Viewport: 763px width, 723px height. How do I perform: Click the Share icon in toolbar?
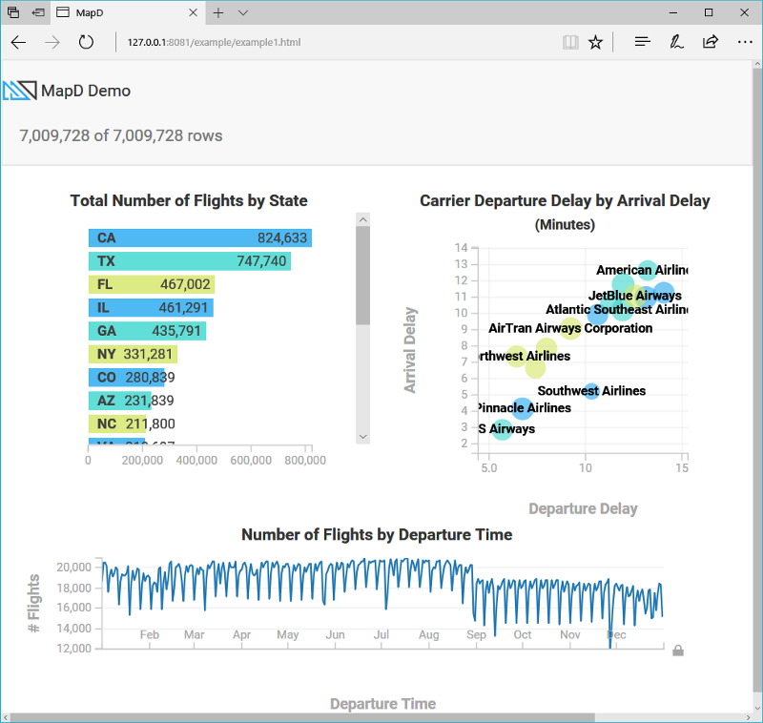[711, 42]
